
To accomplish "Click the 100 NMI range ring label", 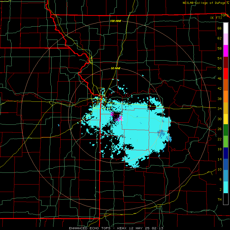I will (x=116, y=21).
